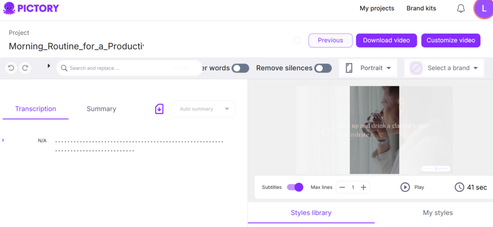Open the notifications bell
Image resolution: width=493 pixels, height=227 pixels.
click(461, 9)
